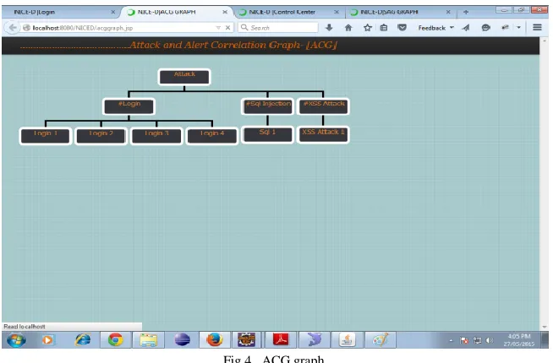Open Eclipse sphere icon on taskbar
The height and width of the screenshot is (363, 553).
point(183,339)
